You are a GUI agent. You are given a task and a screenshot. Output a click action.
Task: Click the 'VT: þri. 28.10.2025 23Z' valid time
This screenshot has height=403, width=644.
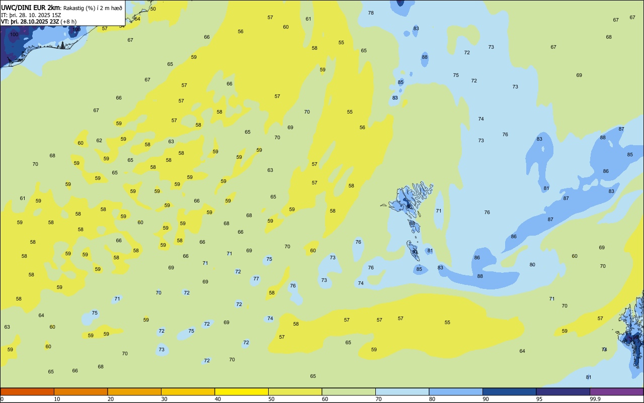pyautogui.click(x=30, y=21)
